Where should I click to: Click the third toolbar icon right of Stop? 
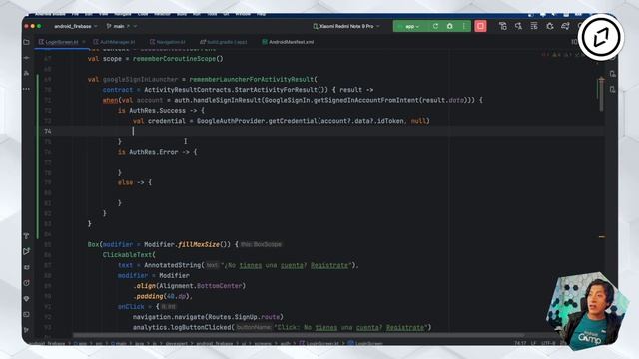tap(534, 26)
